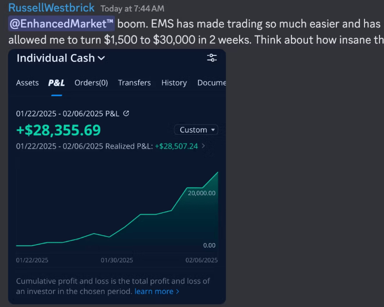This screenshot has height=307, width=384.
Task: Click the refresh icon beside P&L date range
Action: (x=126, y=113)
